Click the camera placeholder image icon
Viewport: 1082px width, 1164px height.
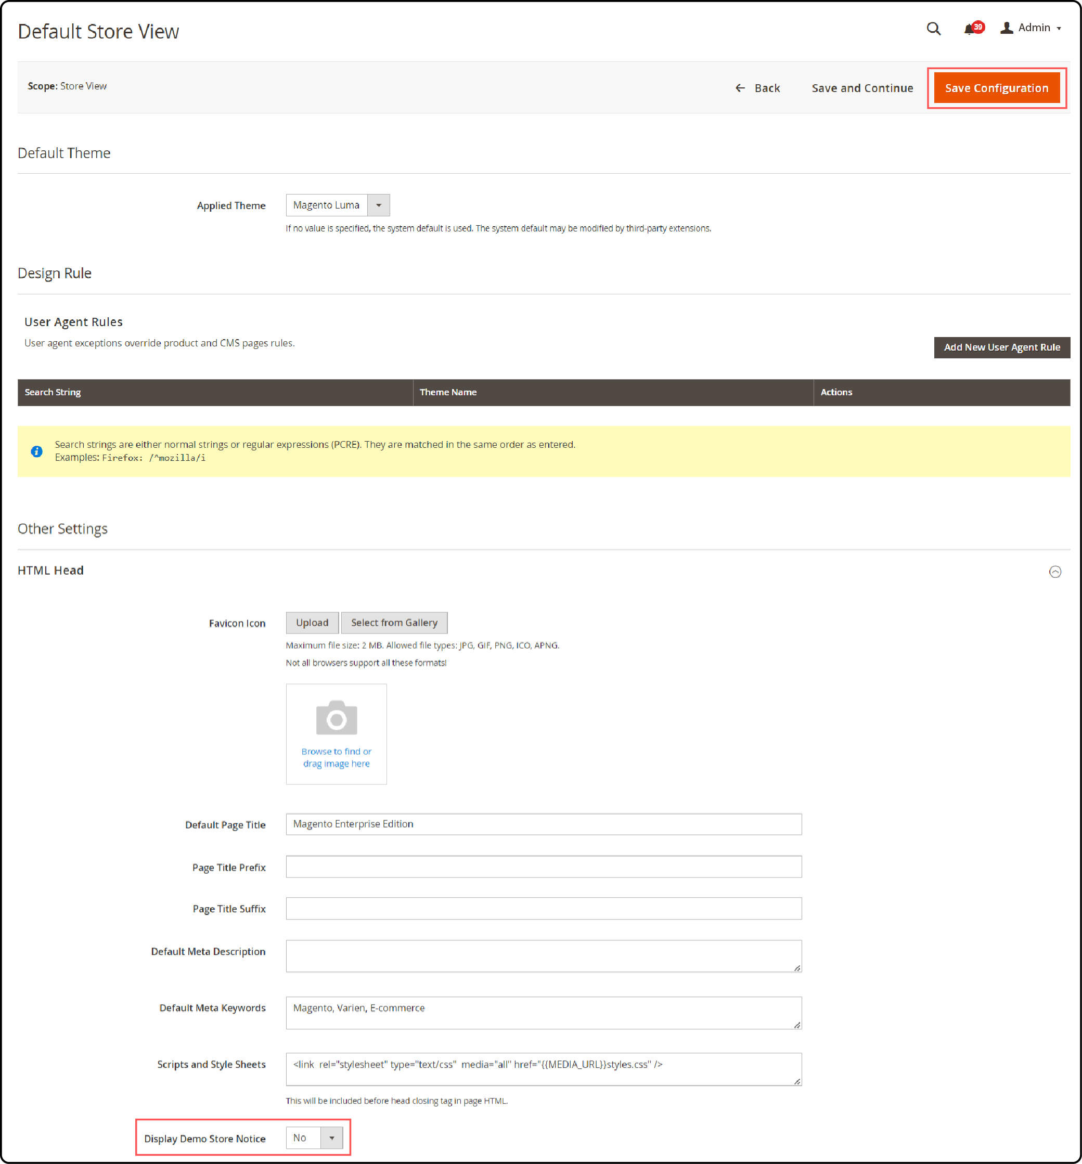(x=336, y=717)
